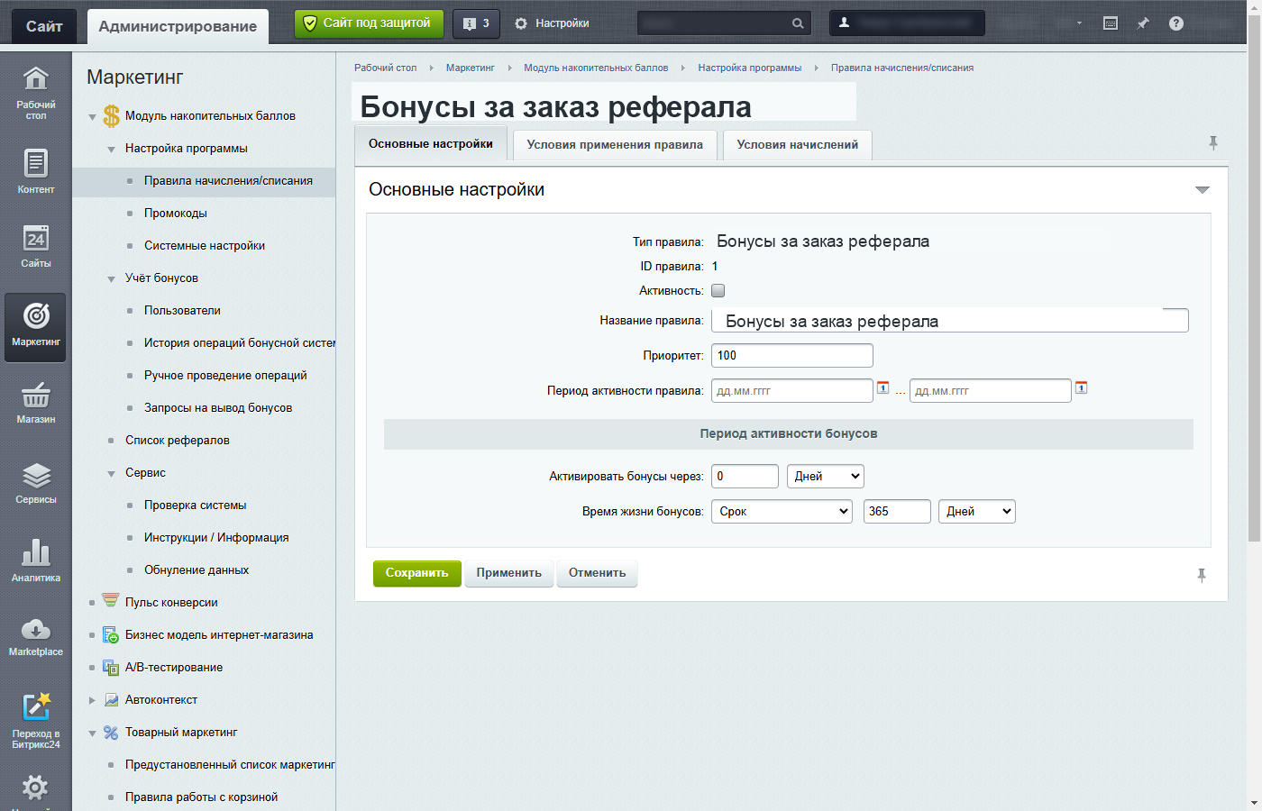1262x811 pixels.
Task: Pin the tab panel using pin icon
Action: click(1213, 142)
